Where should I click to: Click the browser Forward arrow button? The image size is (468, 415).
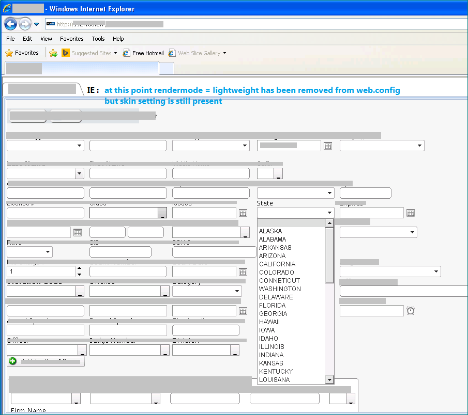pyautogui.click(x=25, y=24)
